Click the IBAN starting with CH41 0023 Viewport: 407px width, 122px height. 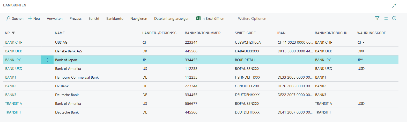(x=295, y=42)
